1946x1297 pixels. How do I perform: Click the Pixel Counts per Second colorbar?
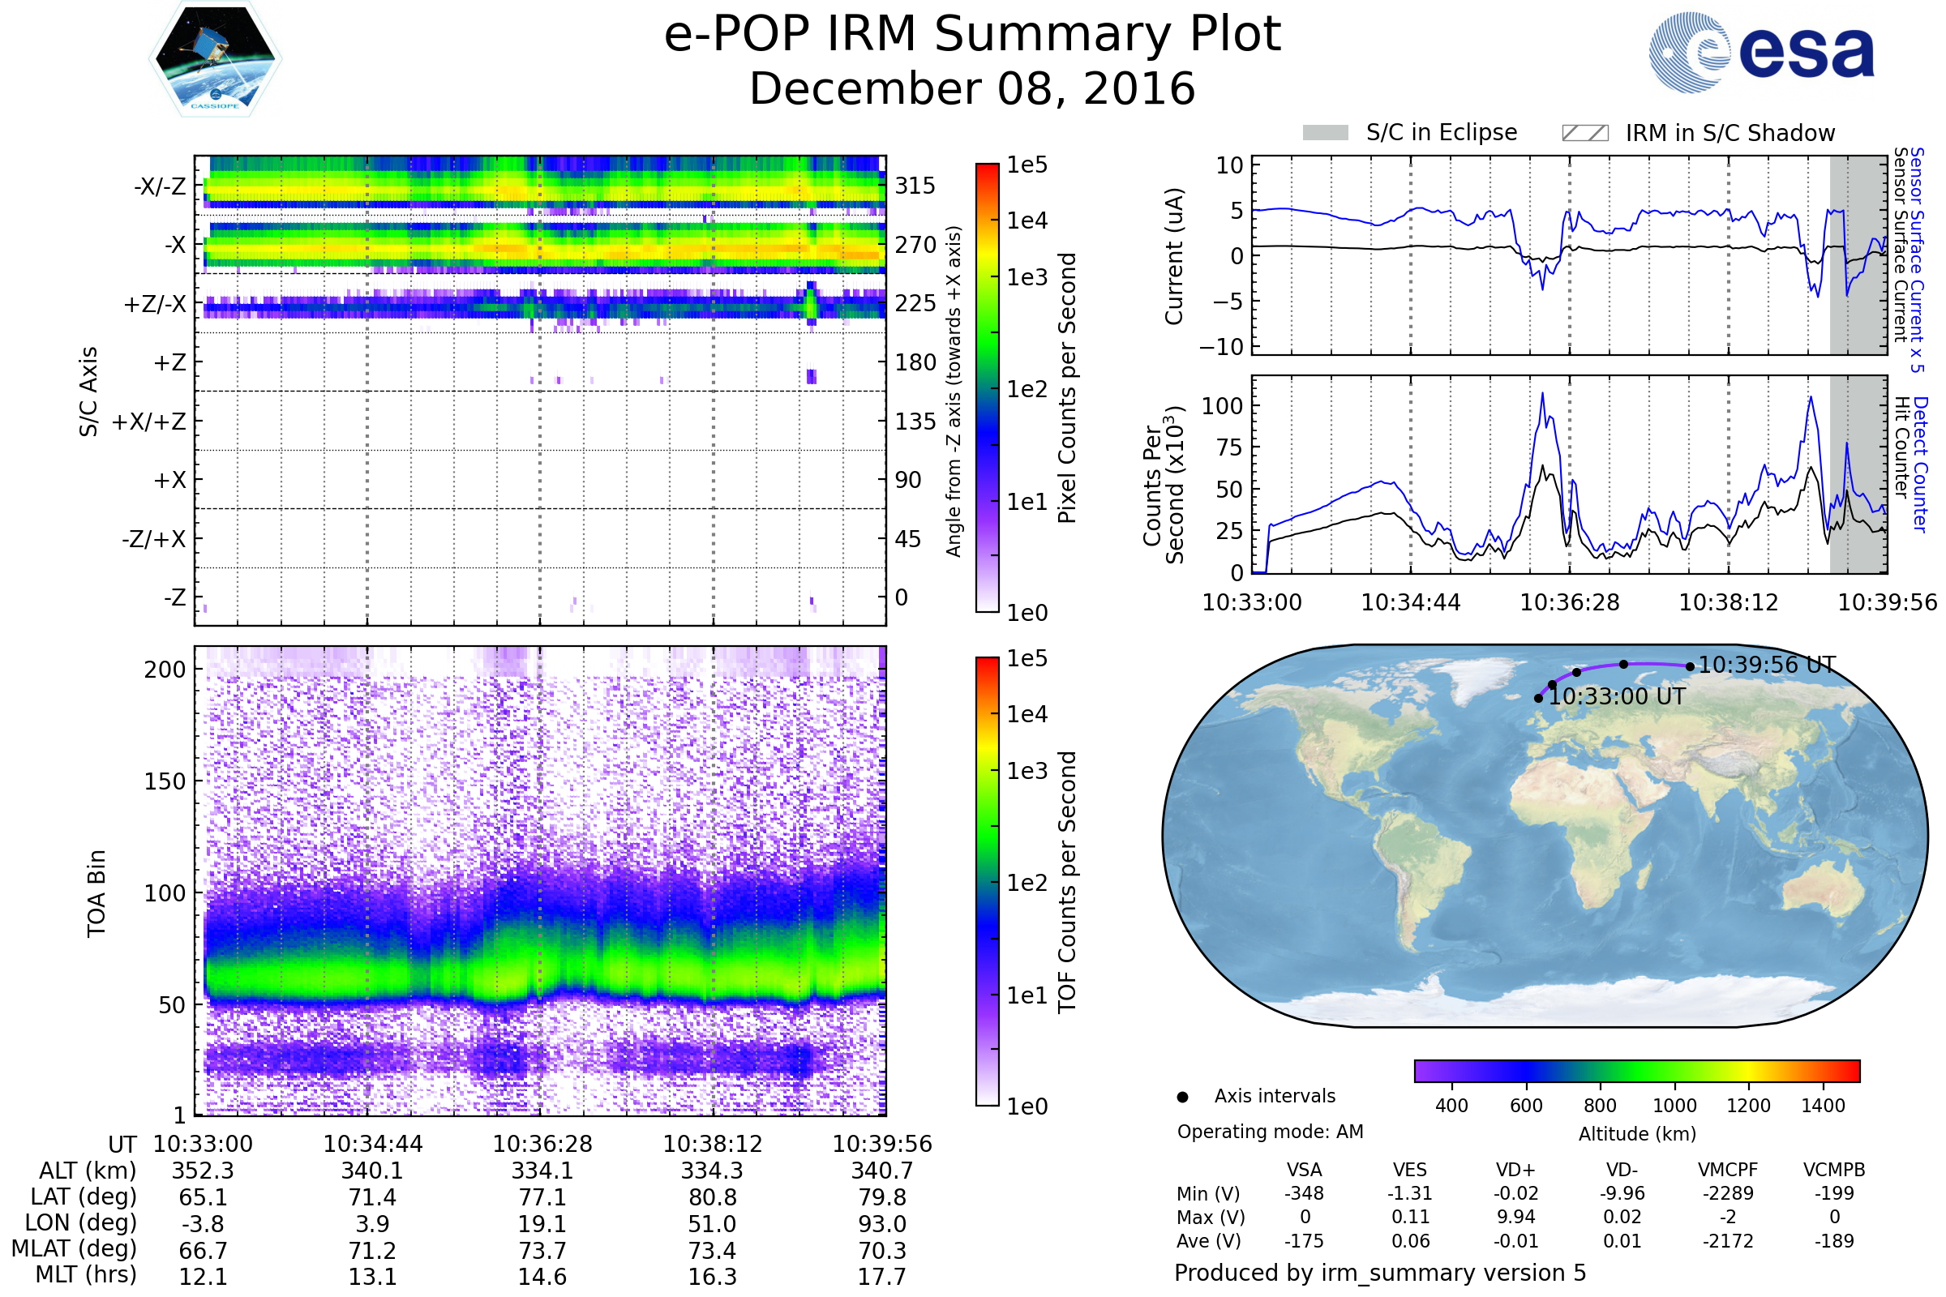coord(987,387)
